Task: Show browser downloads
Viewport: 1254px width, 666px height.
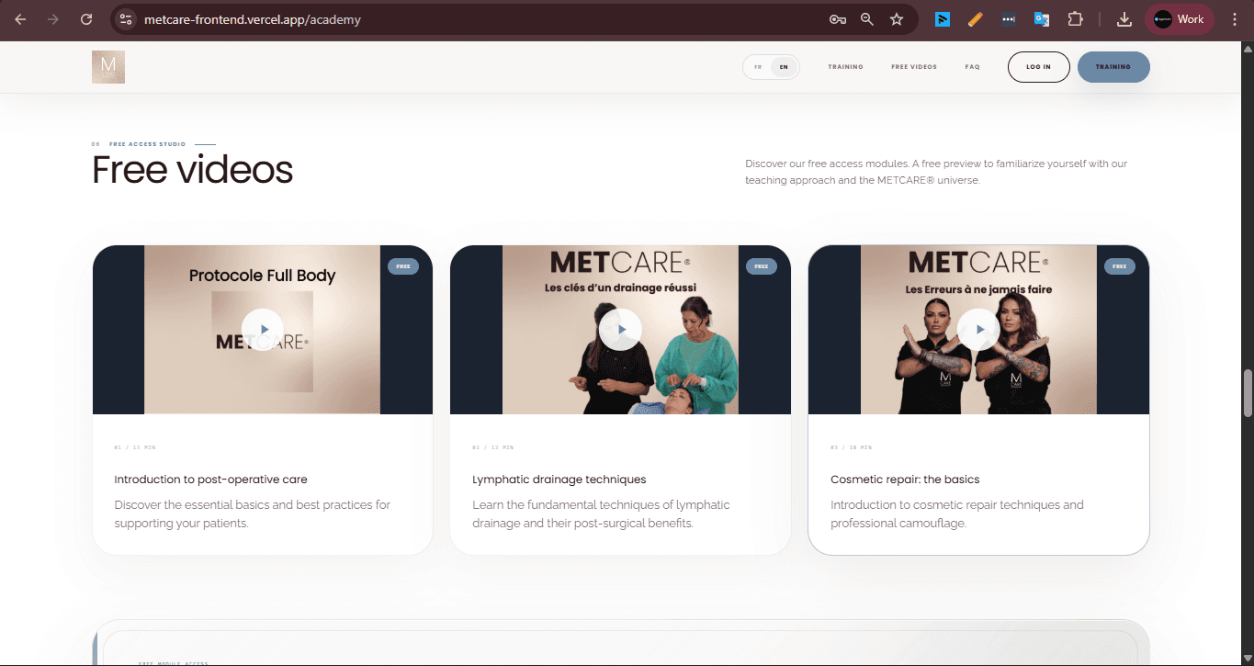Action: (1124, 19)
